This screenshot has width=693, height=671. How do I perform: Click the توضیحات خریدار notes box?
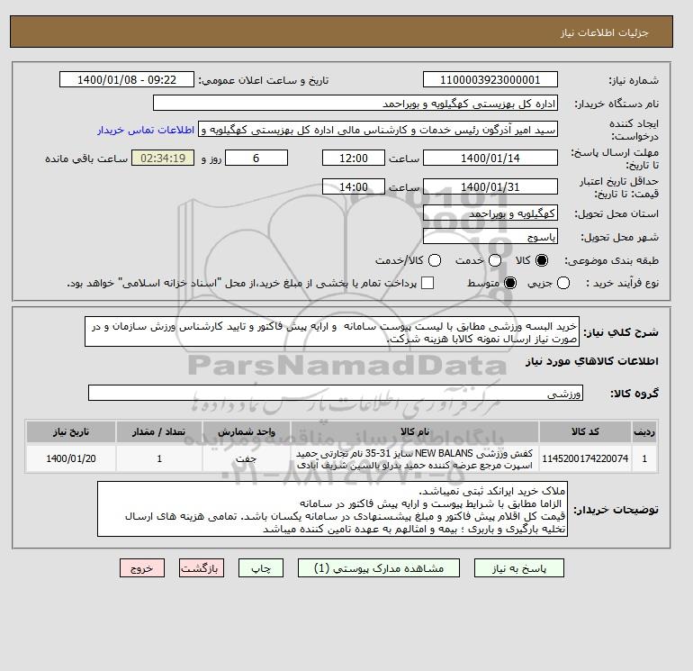pos(332,509)
